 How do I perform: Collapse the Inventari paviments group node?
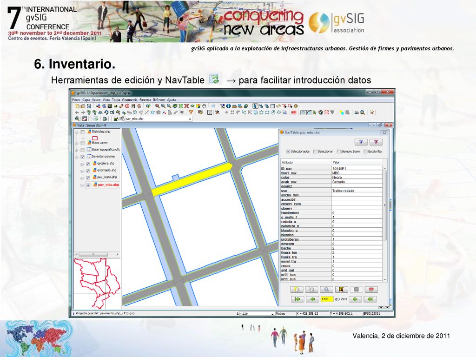pyautogui.click(x=77, y=157)
